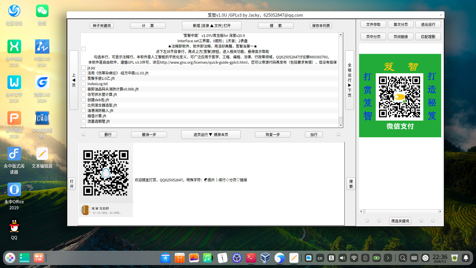Click the 加行 button
The height and width of the screenshot is (268, 476).
point(314,135)
